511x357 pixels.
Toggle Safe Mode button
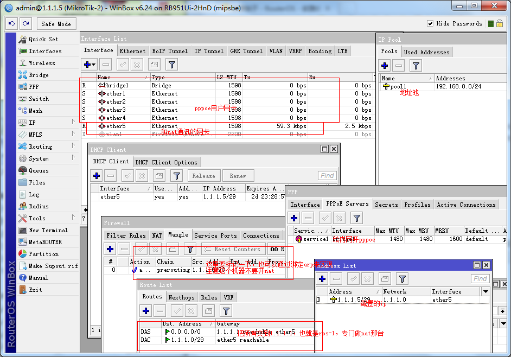[56, 24]
